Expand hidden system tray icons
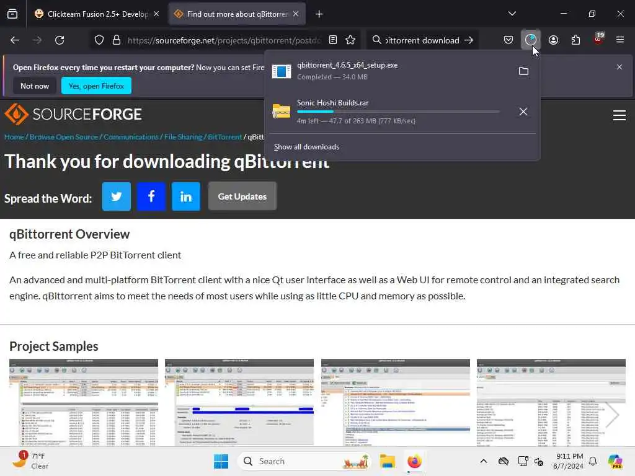Image resolution: width=635 pixels, height=476 pixels. coord(484,461)
